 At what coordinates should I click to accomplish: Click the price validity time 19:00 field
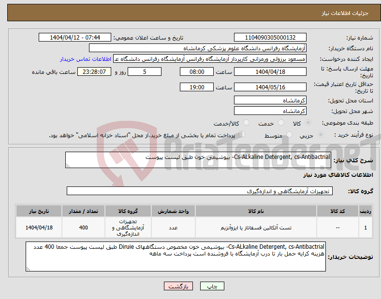[197, 87]
